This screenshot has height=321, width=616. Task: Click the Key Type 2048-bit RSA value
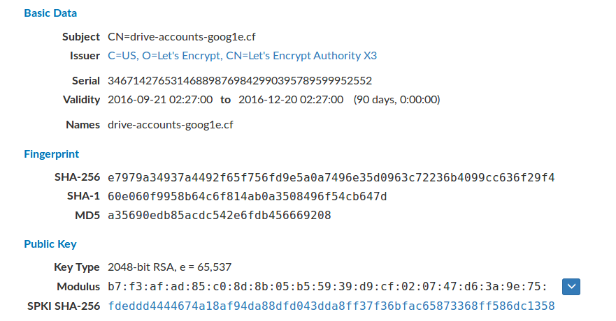[x=169, y=267]
